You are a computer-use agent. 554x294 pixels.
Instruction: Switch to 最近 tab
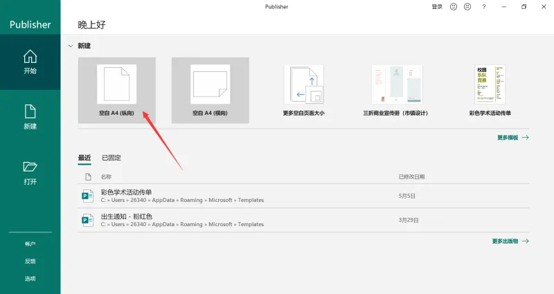[x=84, y=158]
